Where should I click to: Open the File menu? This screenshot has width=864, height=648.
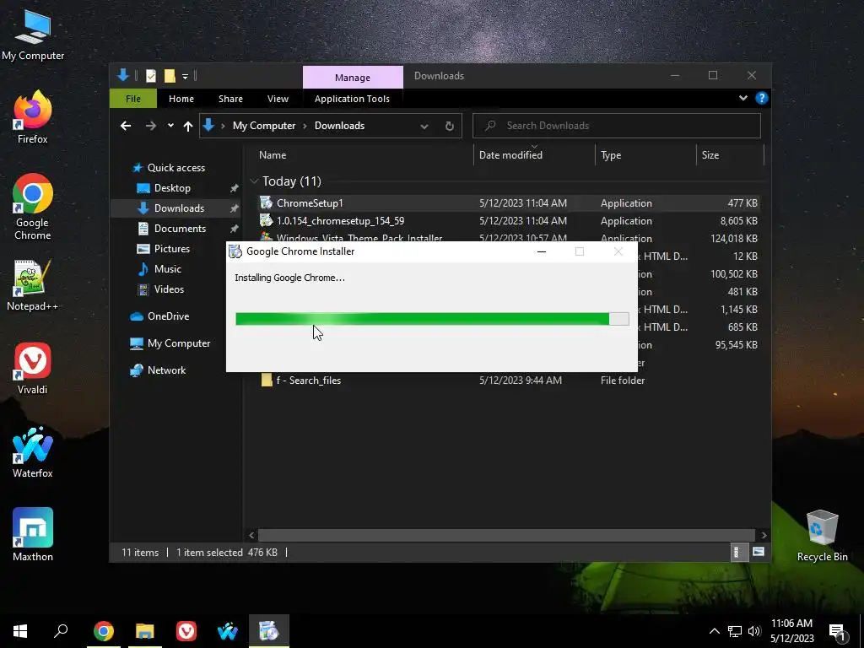click(x=133, y=99)
